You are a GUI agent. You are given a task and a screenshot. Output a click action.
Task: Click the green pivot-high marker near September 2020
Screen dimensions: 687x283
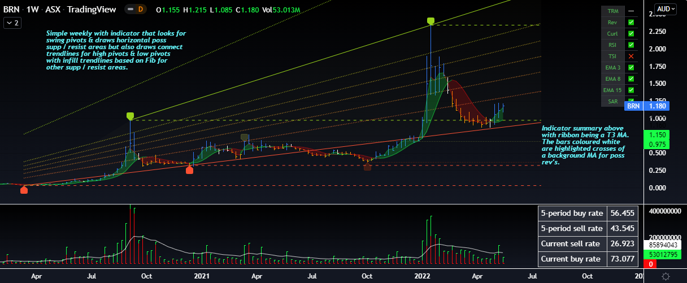(131, 116)
